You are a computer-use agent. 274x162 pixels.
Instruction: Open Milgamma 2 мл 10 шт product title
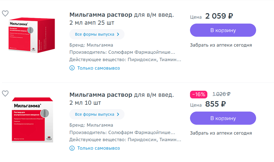click(122, 99)
